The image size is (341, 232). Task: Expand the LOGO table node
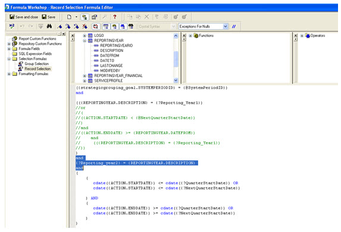click(85, 36)
